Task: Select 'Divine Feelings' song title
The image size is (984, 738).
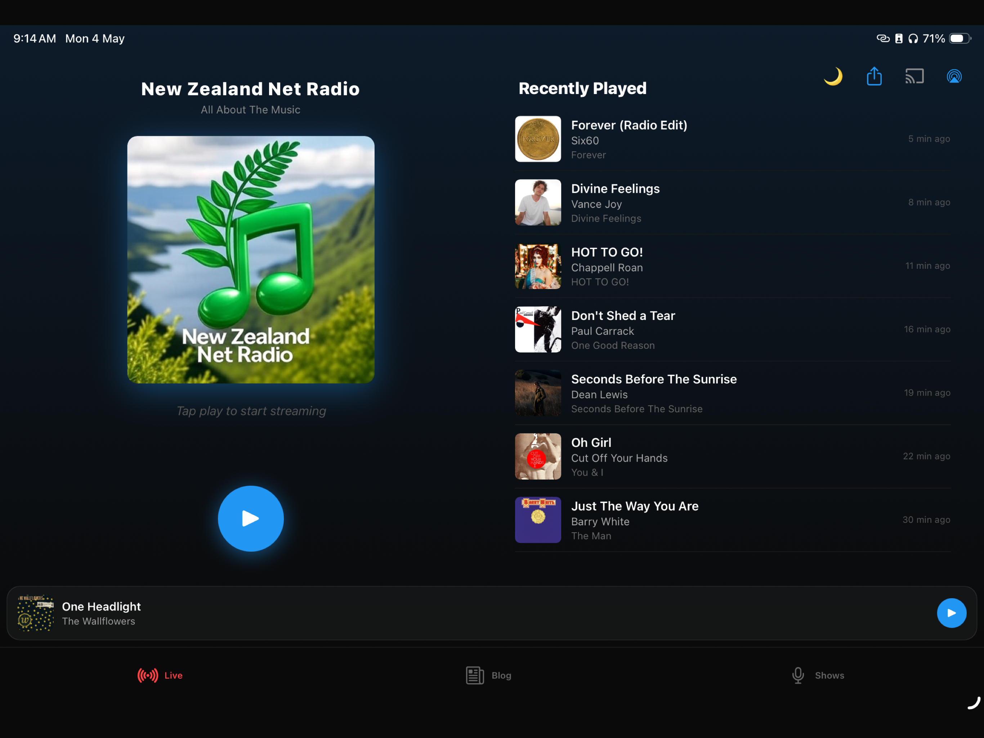Action: pos(615,189)
